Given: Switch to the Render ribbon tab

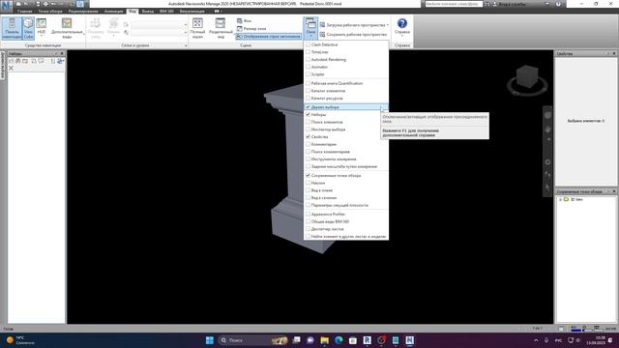Looking at the screenshot, I should (192, 12).
